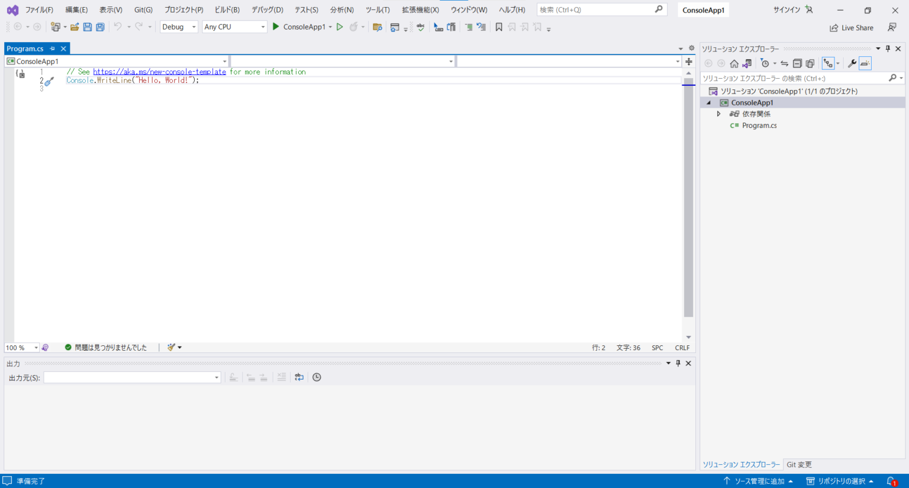Click the Live Share button
909x488 pixels.
coord(851,27)
